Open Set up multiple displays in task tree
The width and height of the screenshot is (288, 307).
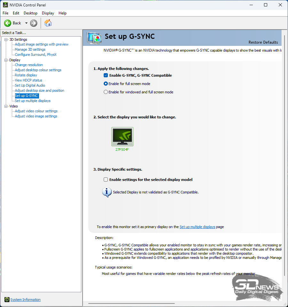click(33, 101)
